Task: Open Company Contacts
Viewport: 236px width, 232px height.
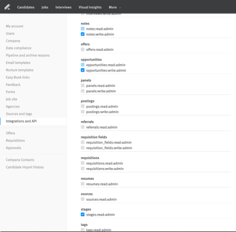Action: click(x=20, y=160)
